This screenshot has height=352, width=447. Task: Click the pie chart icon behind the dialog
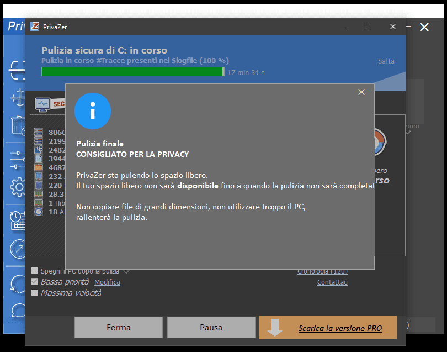point(381,142)
